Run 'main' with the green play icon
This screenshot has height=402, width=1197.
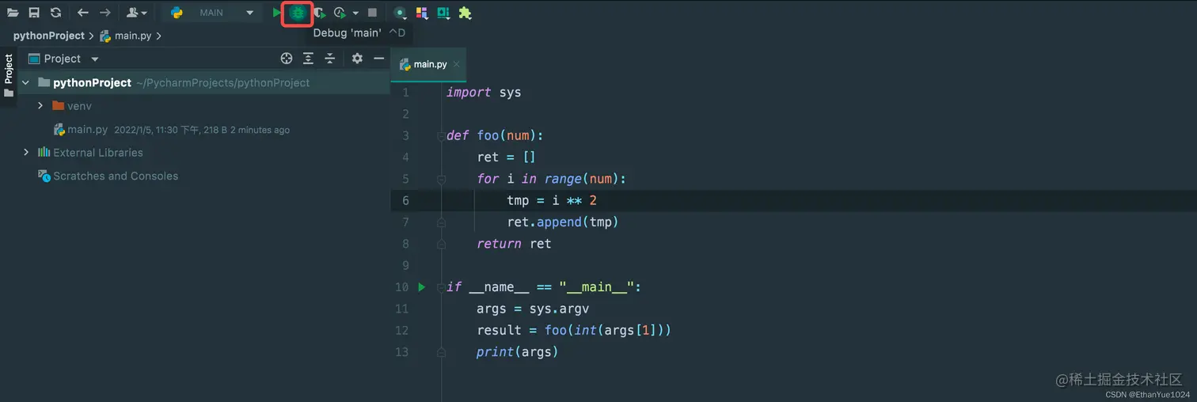276,13
